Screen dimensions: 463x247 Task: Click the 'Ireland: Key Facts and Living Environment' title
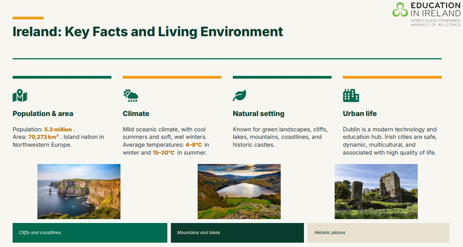148,32
